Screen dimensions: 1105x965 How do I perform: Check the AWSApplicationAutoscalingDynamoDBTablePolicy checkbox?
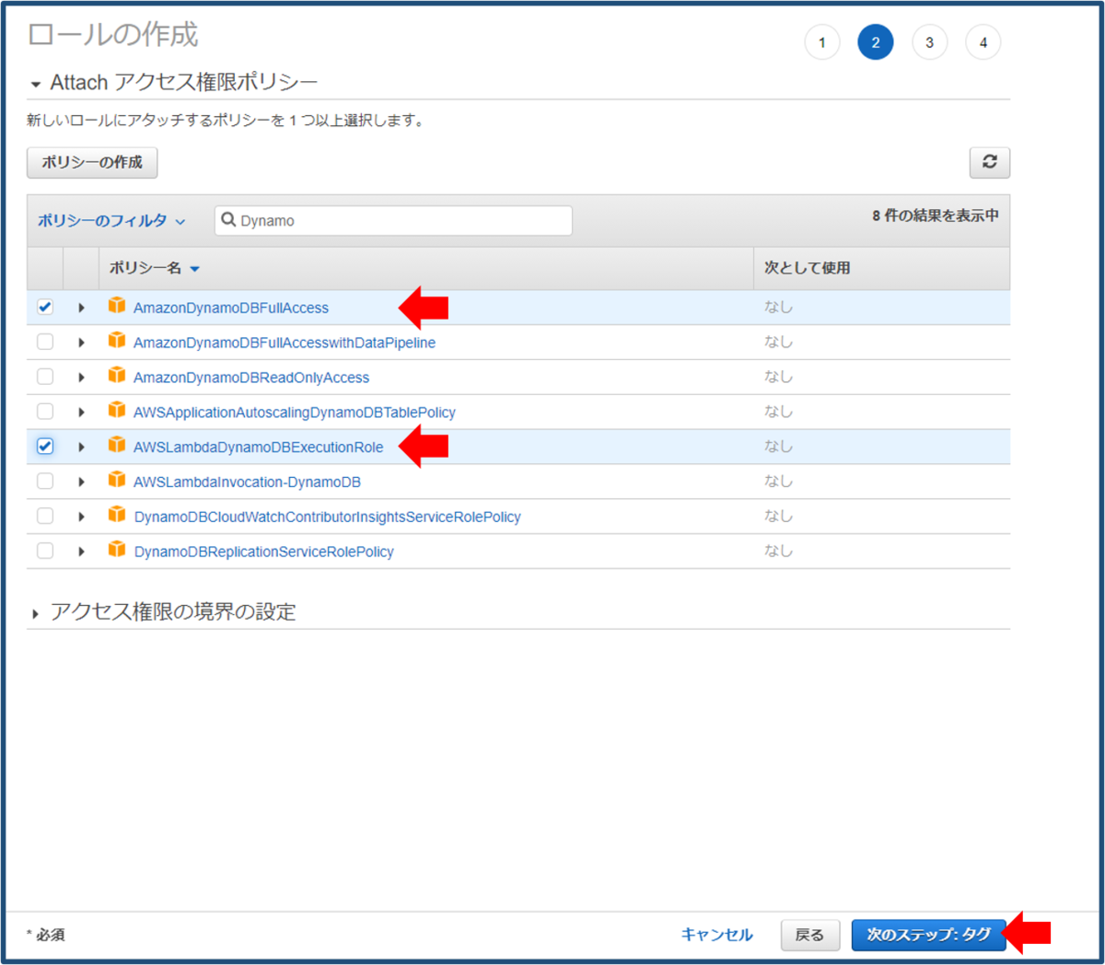(x=45, y=412)
